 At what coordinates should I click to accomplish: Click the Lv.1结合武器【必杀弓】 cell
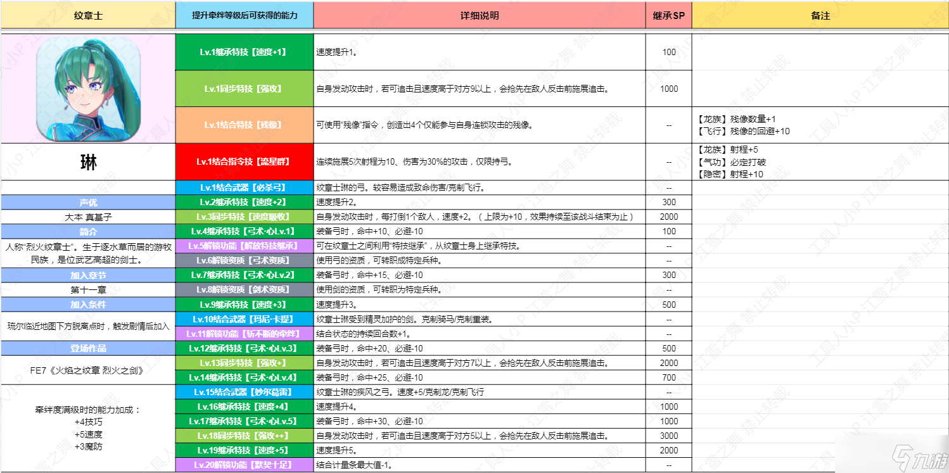point(245,188)
